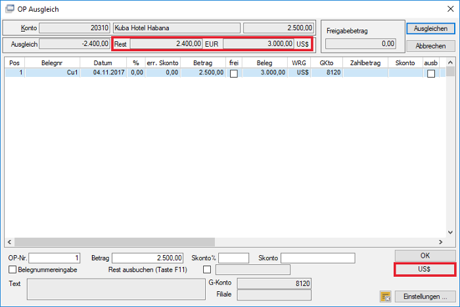Click the Skonto% input field
This screenshot has width=460, height=307.
point(233,258)
